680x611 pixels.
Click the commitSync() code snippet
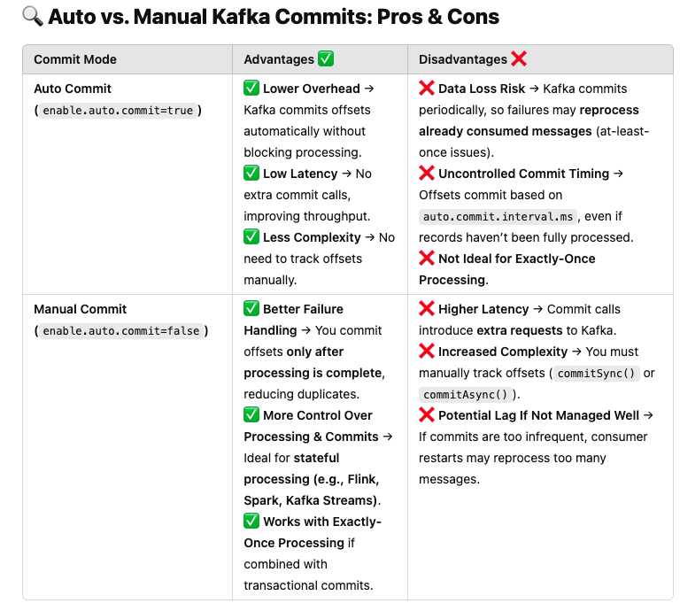[597, 374]
